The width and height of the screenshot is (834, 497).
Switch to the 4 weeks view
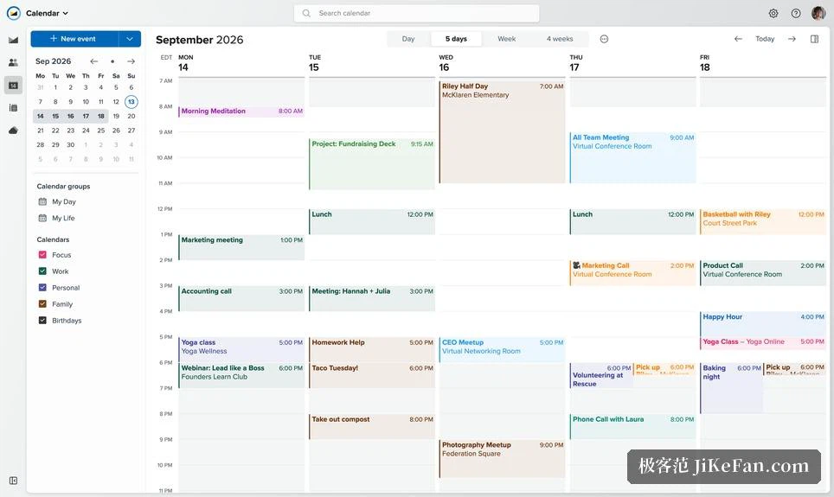point(560,39)
